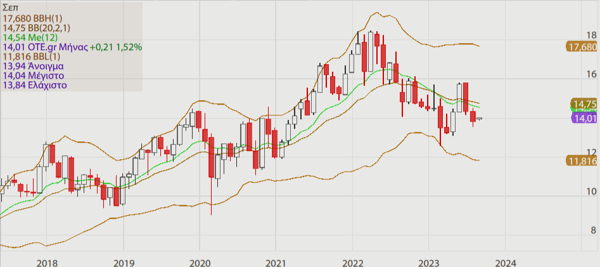Click the 2022 time axis label

point(352,262)
